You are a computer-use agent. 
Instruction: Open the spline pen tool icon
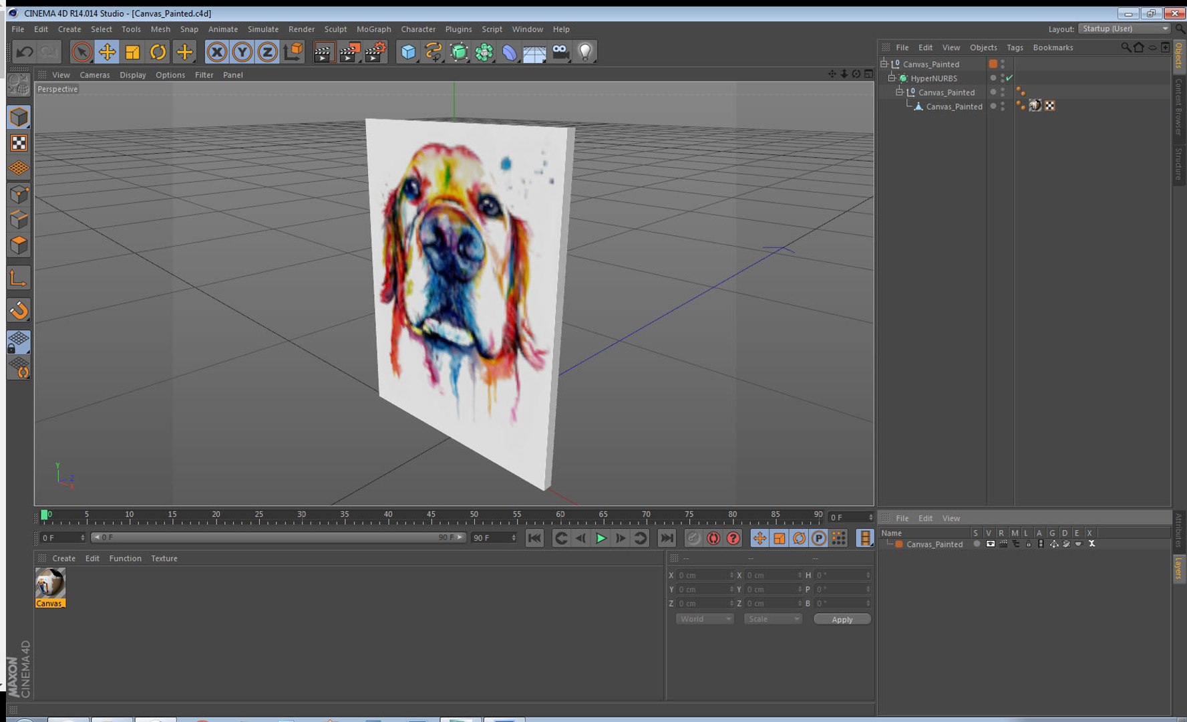(434, 52)
